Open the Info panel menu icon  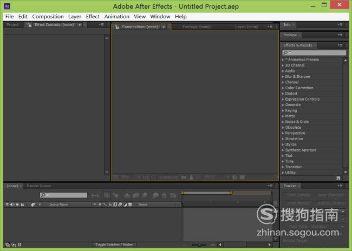click(340, 25)
